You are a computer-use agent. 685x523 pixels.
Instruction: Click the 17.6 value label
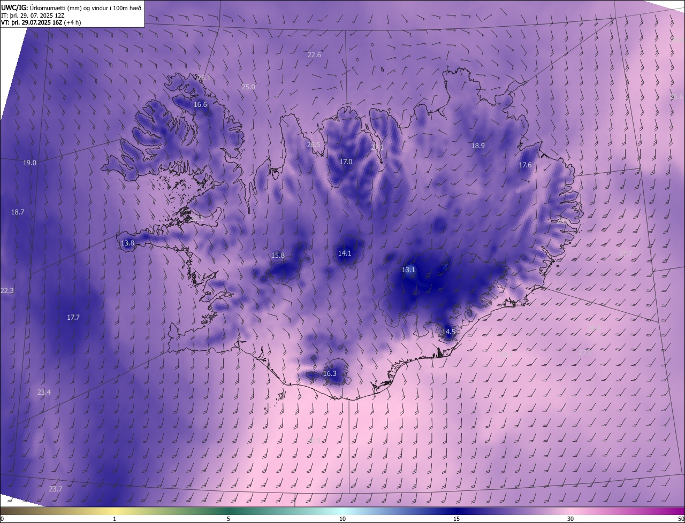[x=525, y=165]
